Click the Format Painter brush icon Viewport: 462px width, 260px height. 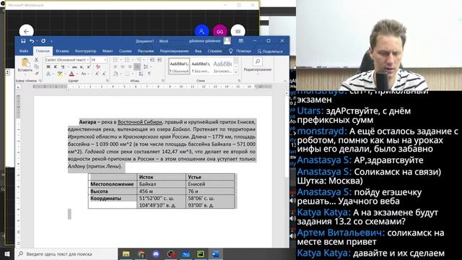click(x=37, y=74)
